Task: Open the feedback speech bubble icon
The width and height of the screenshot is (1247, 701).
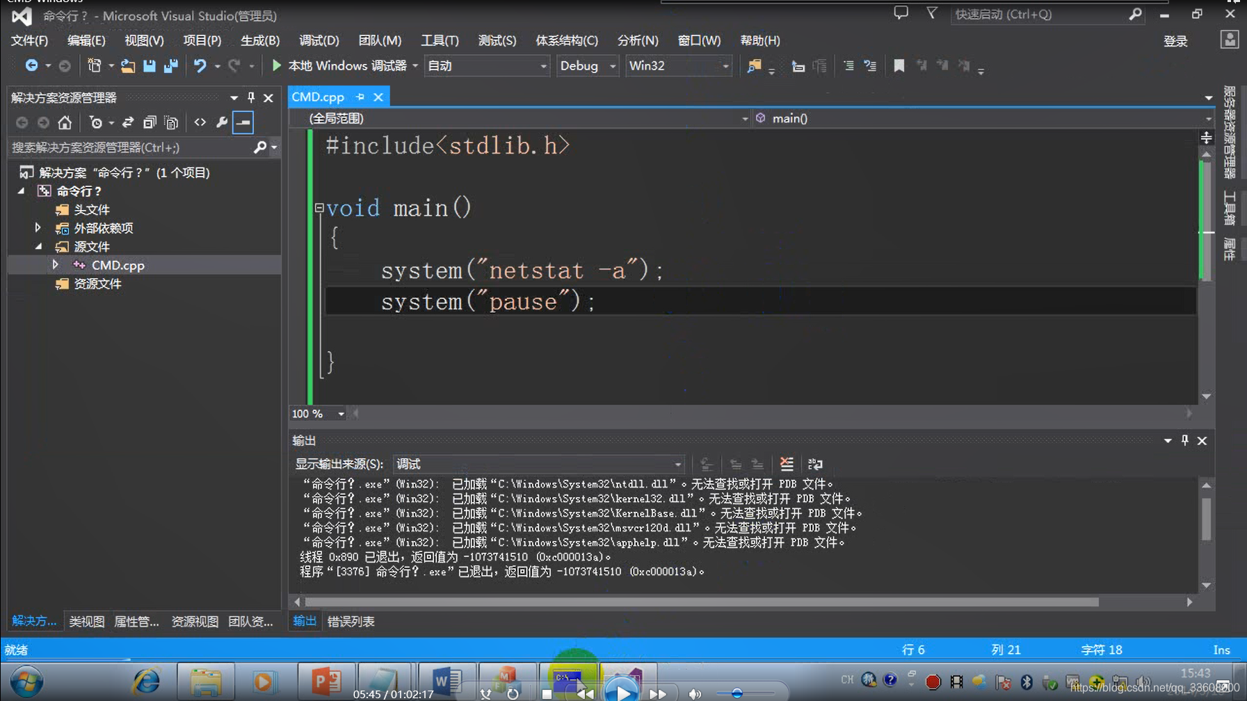Action: [x=901, y=13]
